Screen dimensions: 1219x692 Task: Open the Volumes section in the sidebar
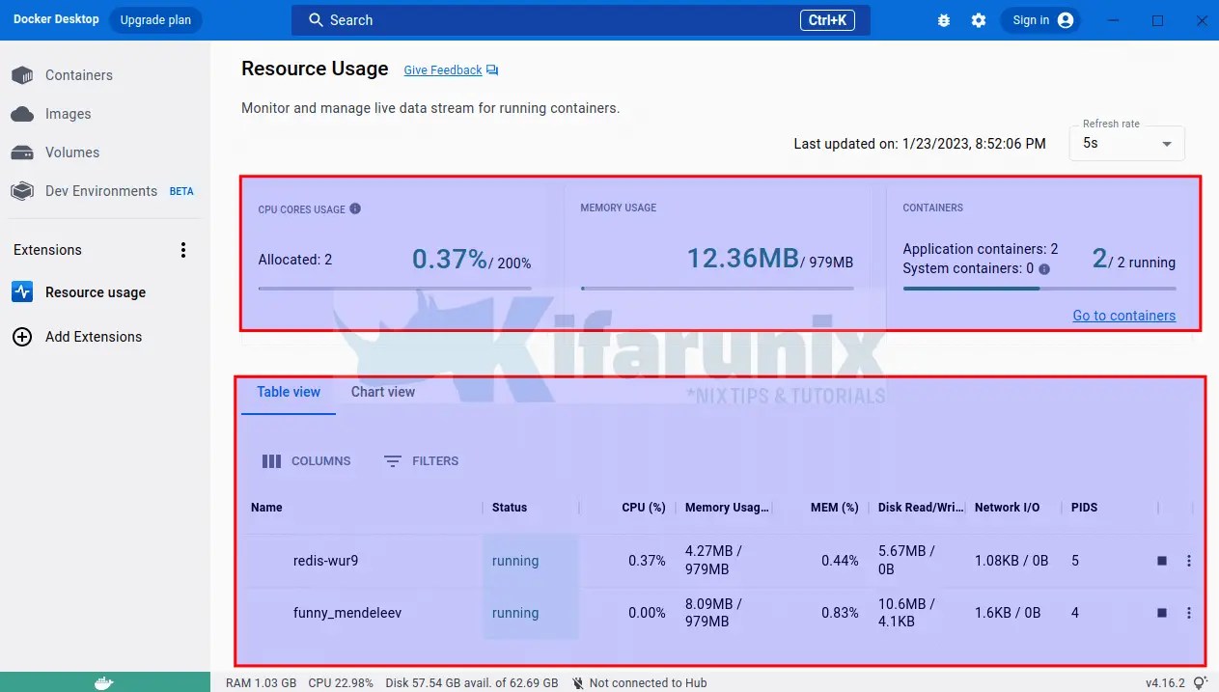coord(71,152)
